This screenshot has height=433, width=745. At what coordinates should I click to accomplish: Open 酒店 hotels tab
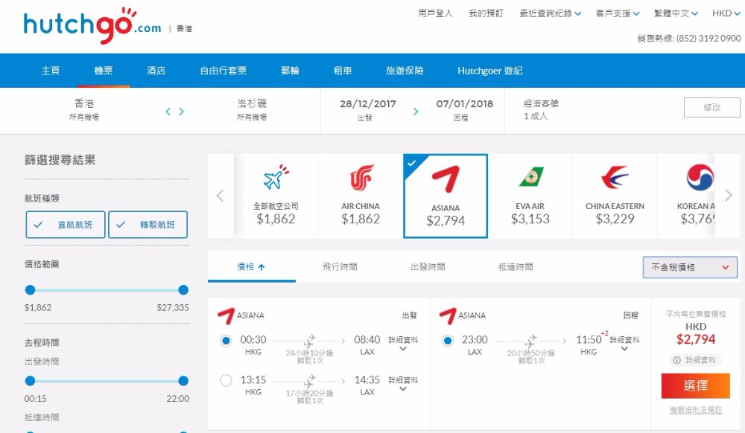point(156,71)
